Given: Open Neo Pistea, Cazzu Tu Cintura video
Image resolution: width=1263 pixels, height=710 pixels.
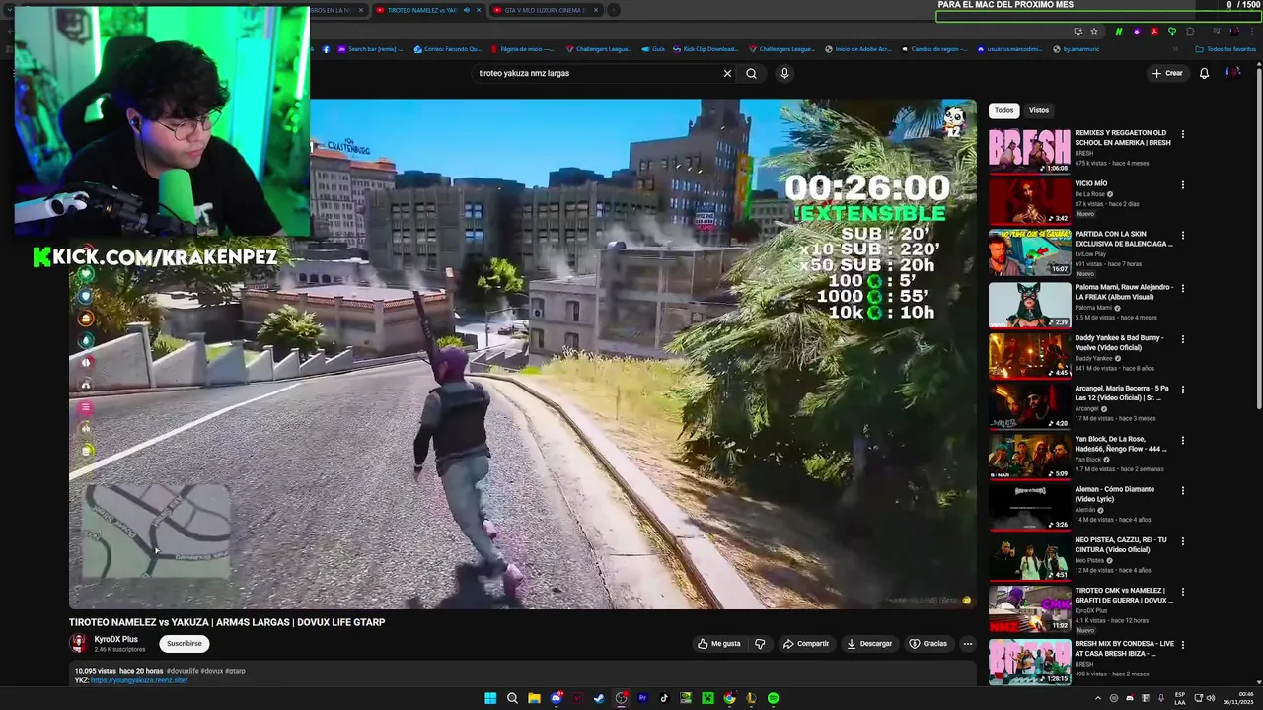Looking at the screenshot, I should coord(1029,557).
